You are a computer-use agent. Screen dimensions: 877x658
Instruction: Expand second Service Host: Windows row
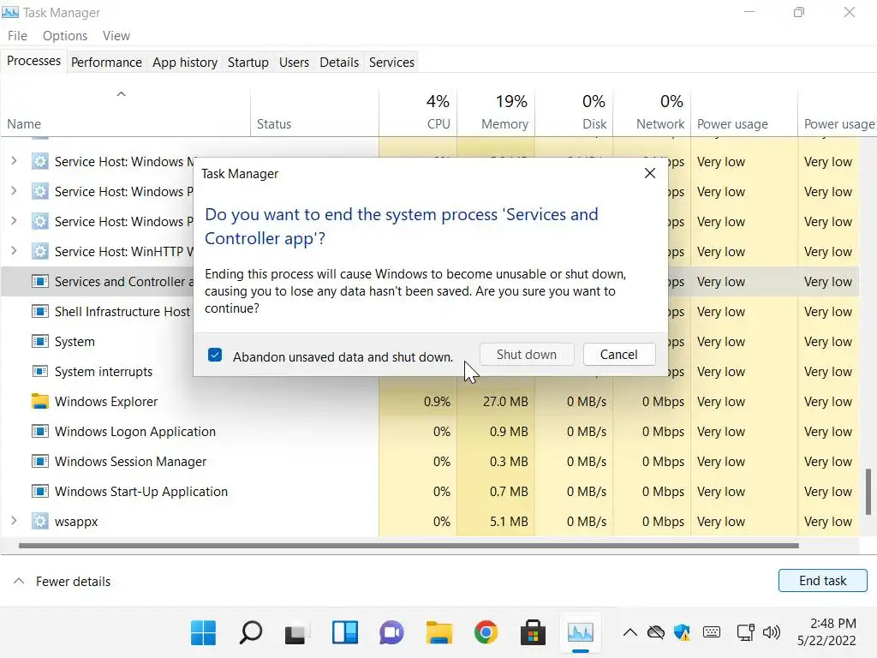[14, 191]
